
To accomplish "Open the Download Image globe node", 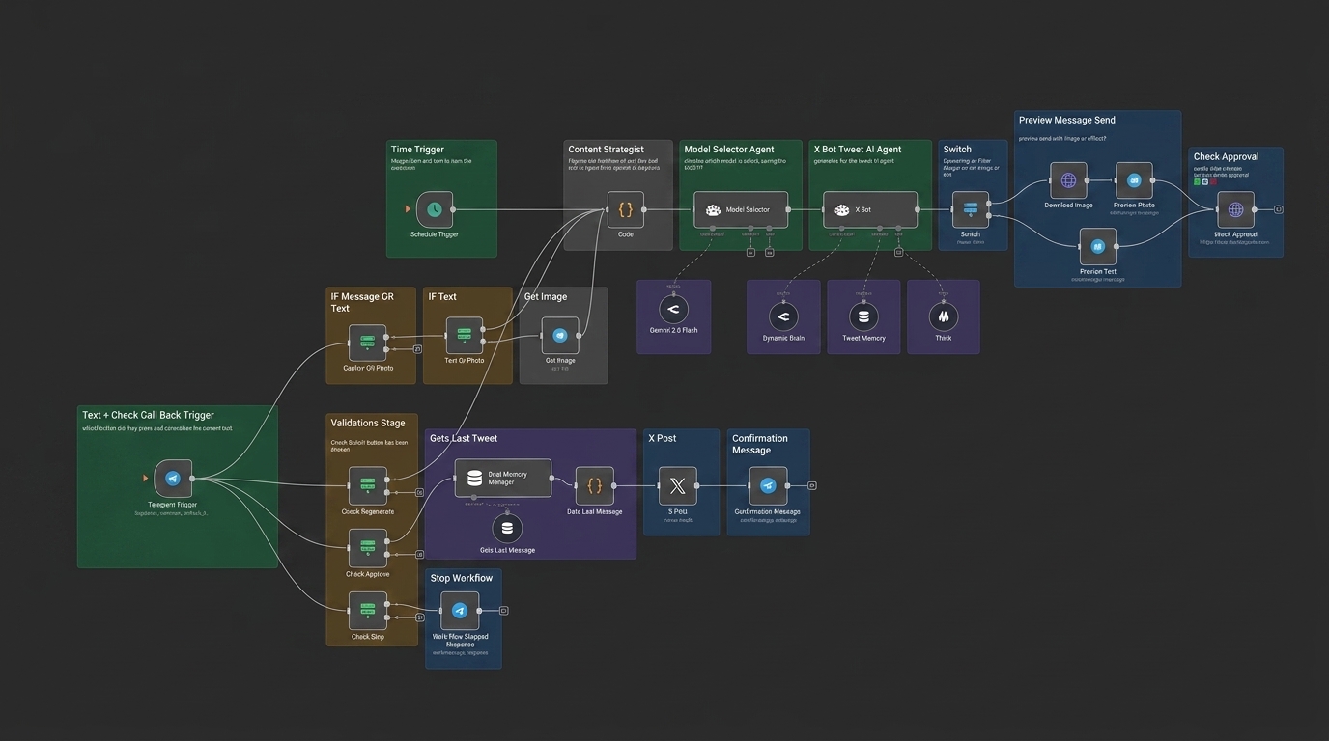I will 1068,180.
